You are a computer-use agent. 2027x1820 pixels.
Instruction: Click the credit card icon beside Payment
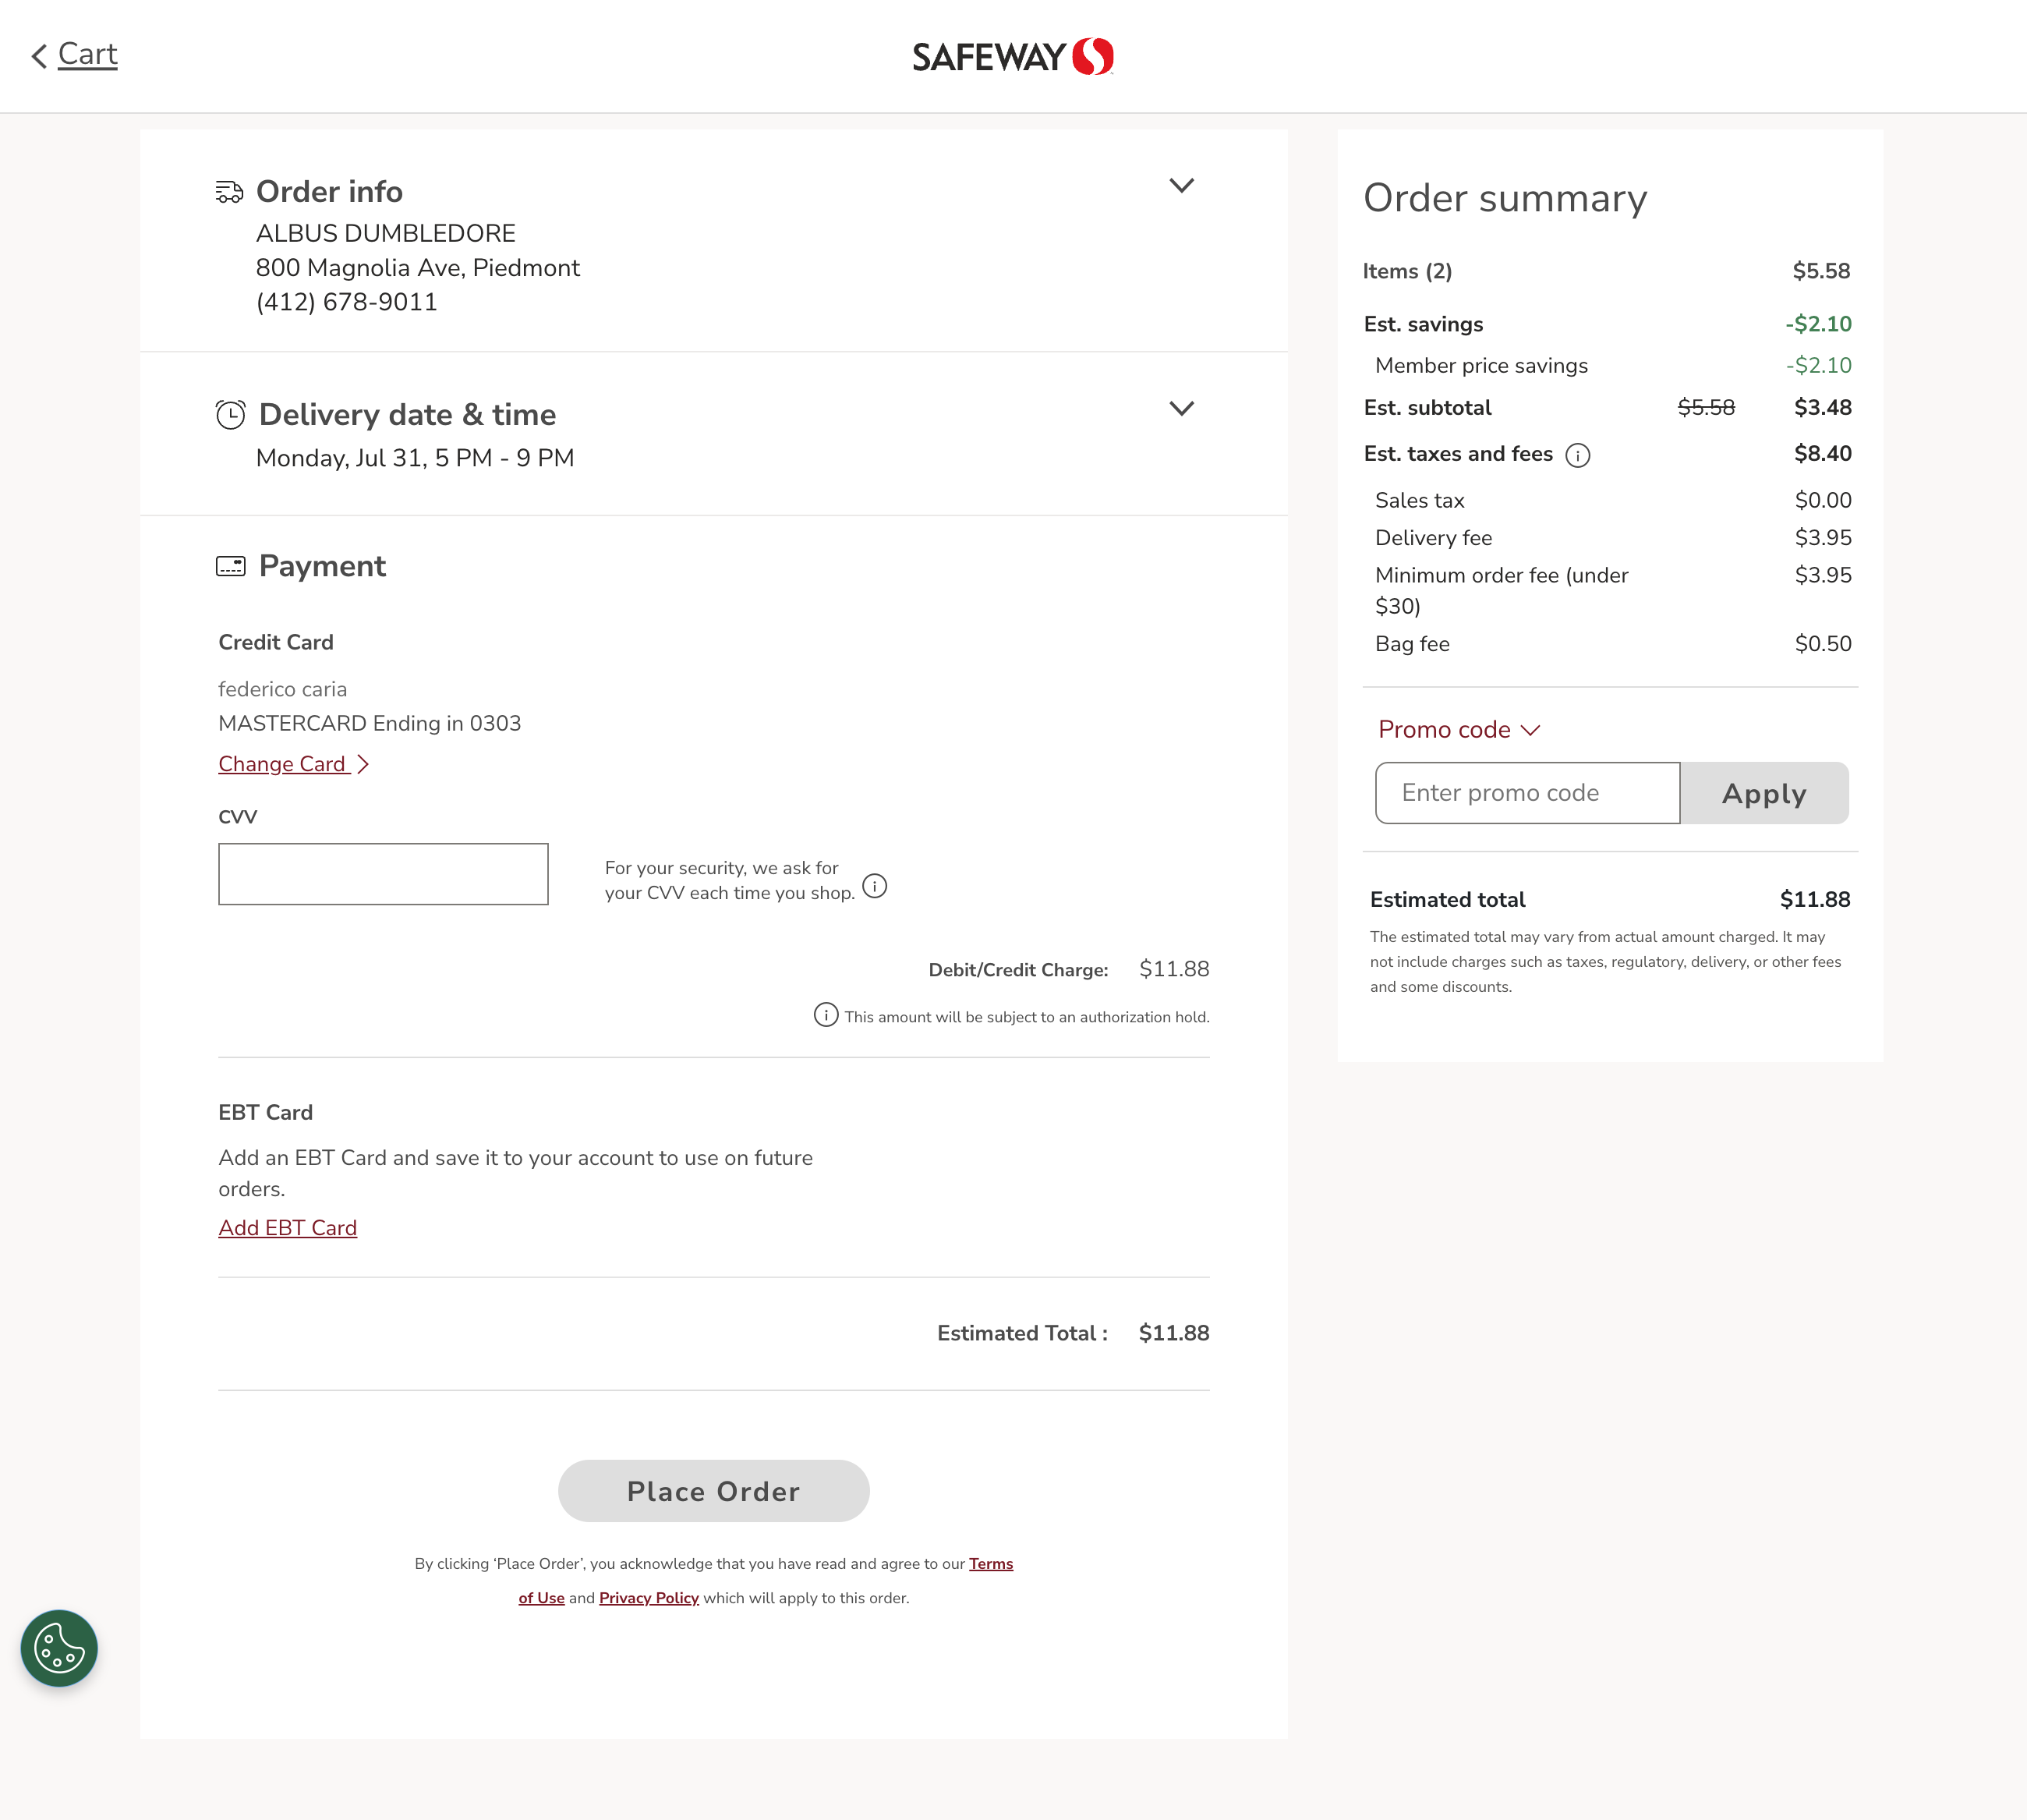[x=230, y=566]
